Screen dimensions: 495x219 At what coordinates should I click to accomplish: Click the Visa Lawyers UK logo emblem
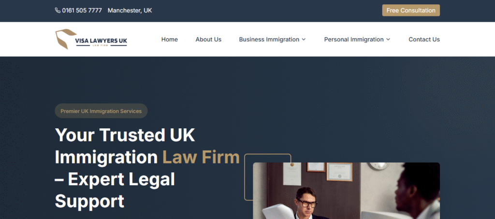point(66,39)
